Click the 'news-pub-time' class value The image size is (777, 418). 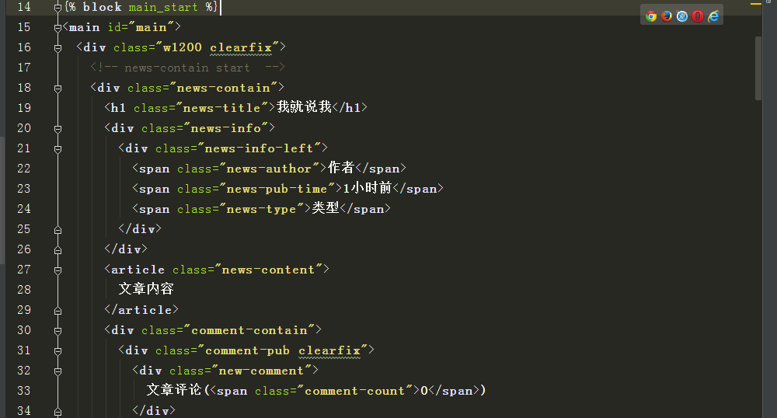pyautogui.click(x=277, y=190)
